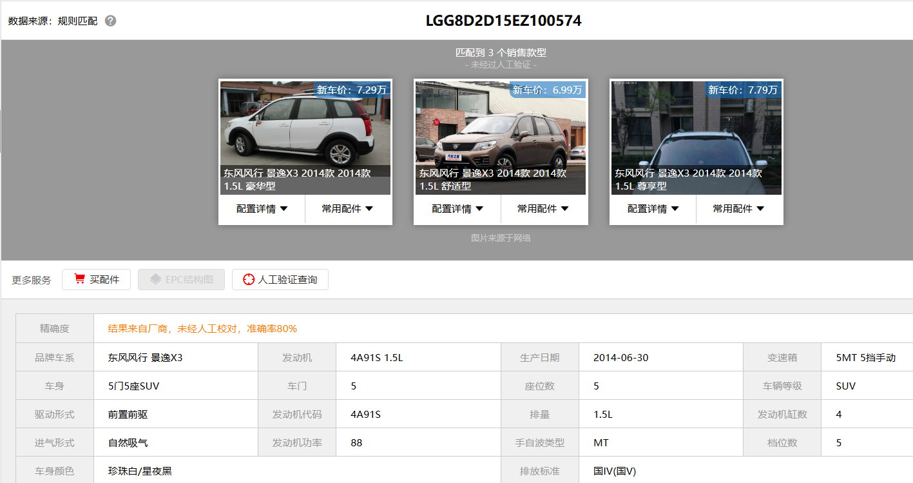This screenshot has width=913, height=483.
Task: Click the 人工验证查询 button
Action: pos(280,280)
